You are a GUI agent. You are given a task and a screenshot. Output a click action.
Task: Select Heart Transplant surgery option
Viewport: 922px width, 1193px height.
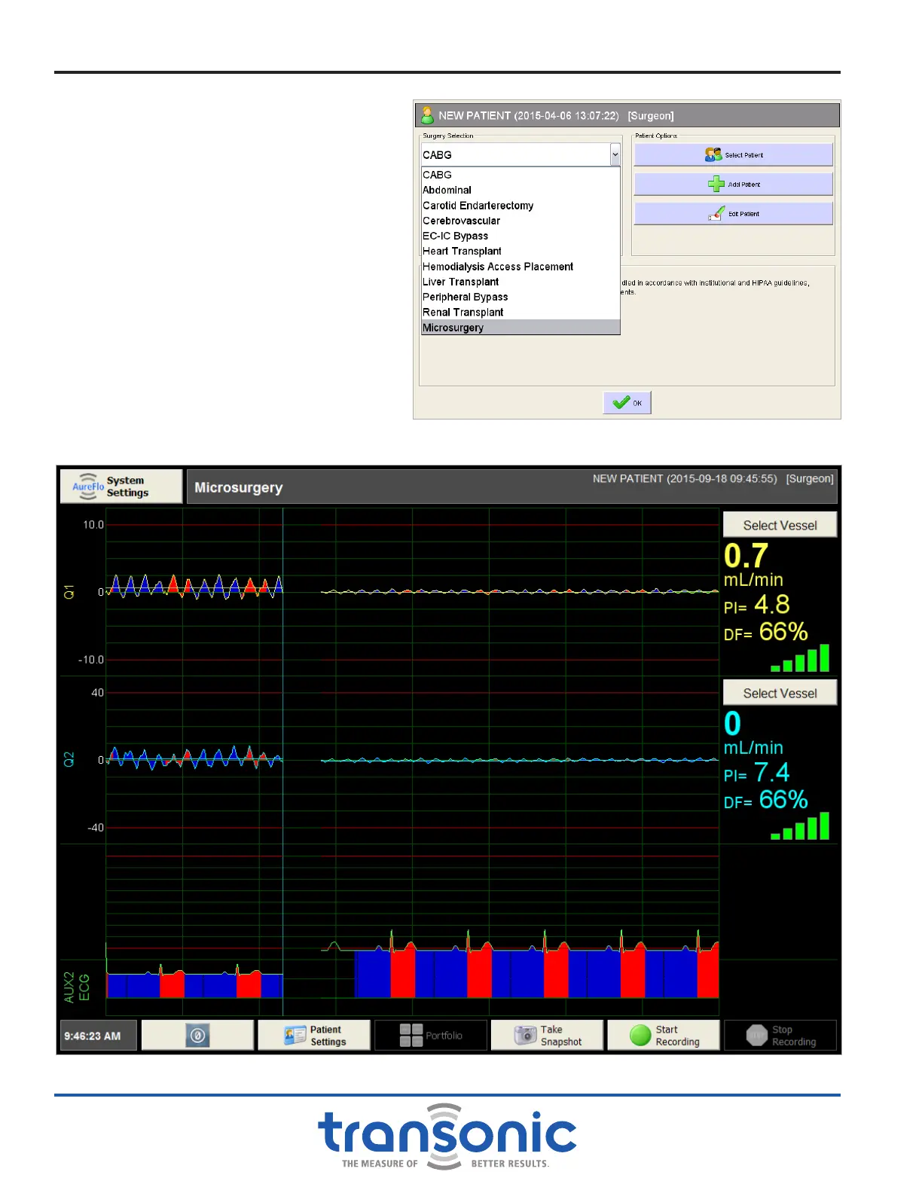pyautogui.click(x=462, y=252)
